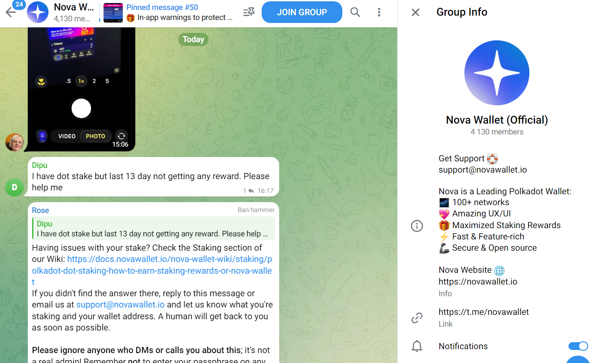Click support@novawallet.io in group description

(x=483, y=170)
